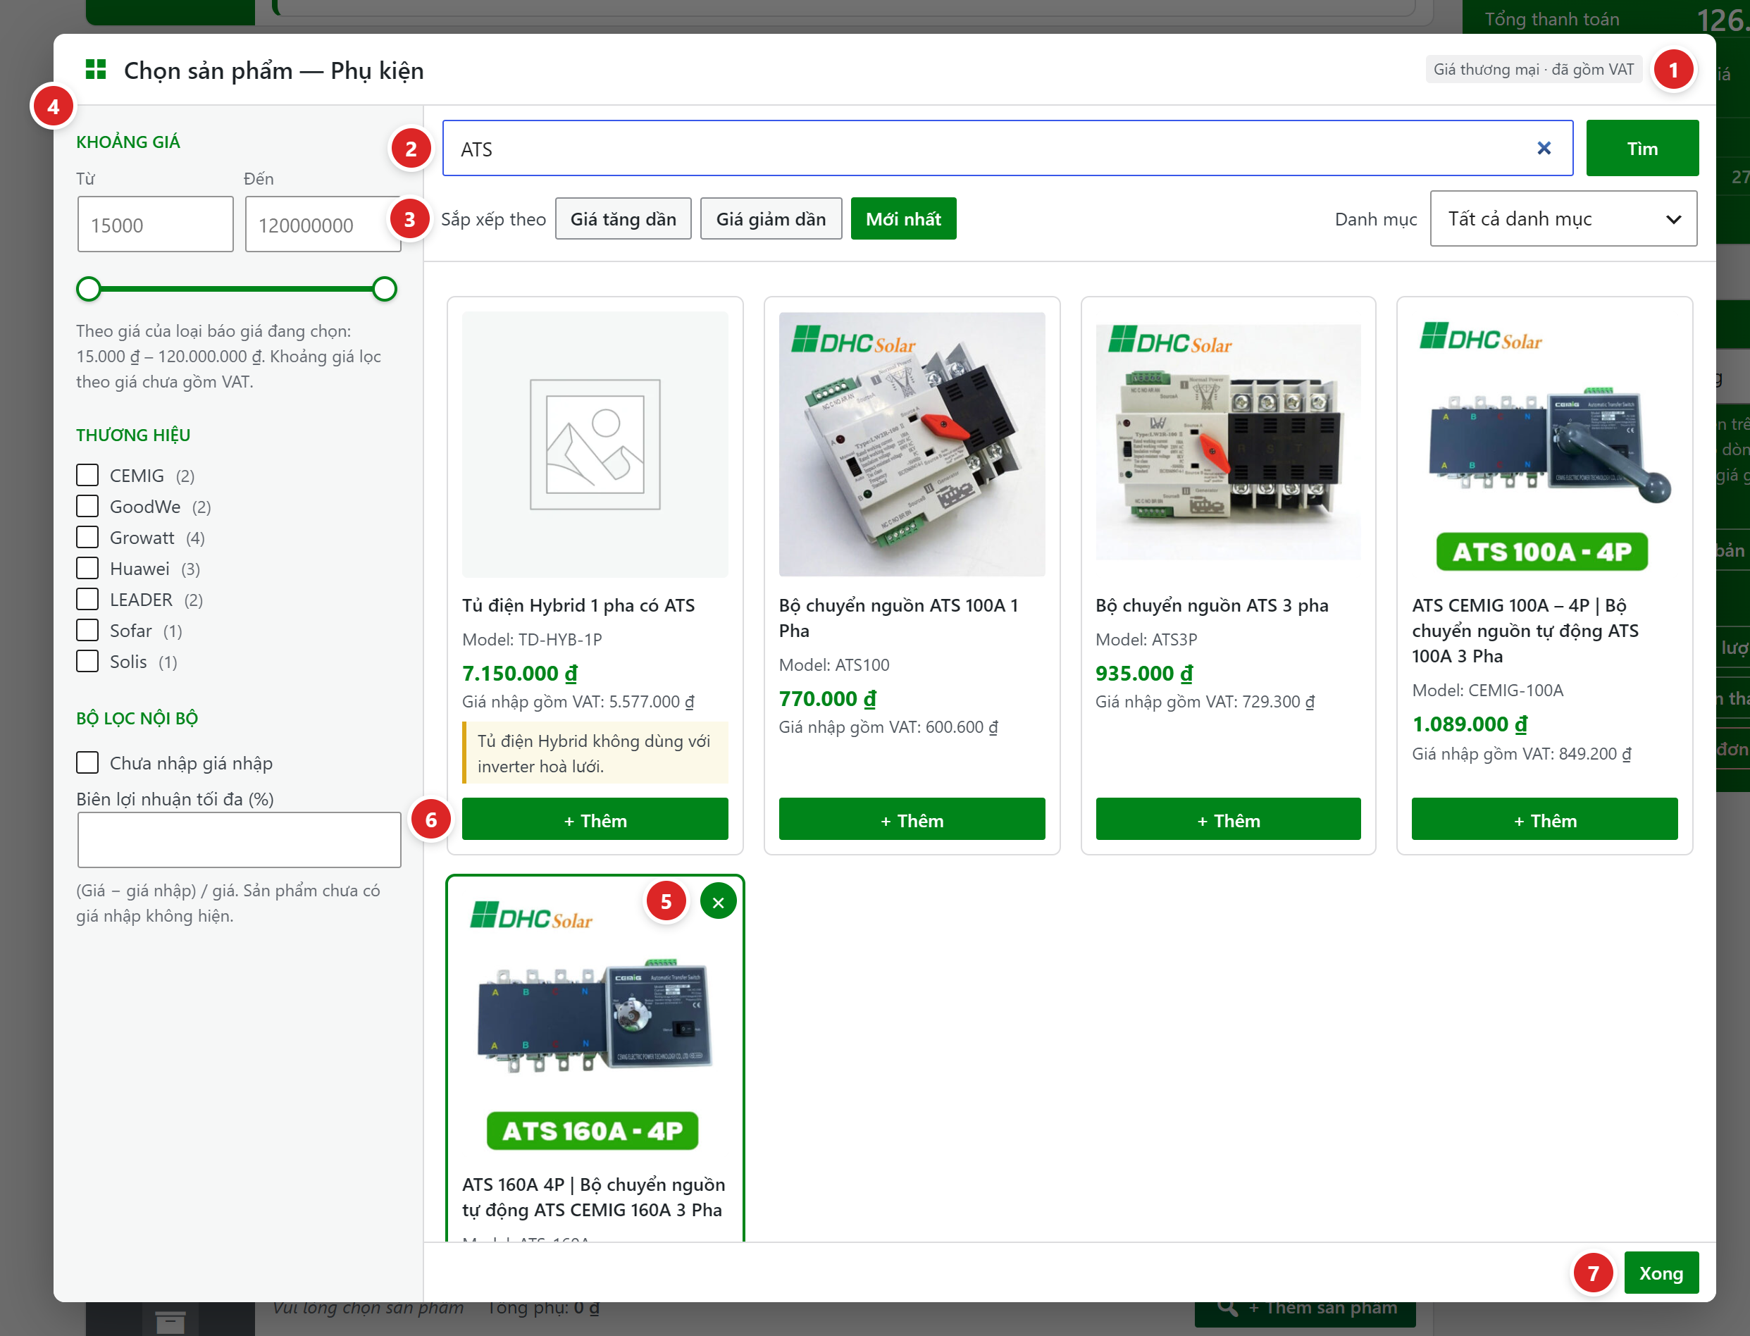1750x1336 pixels.
Task: Add 'Bộ chuyển nguồn ATS 100A 1 Pha'
Action: point(911,819)
